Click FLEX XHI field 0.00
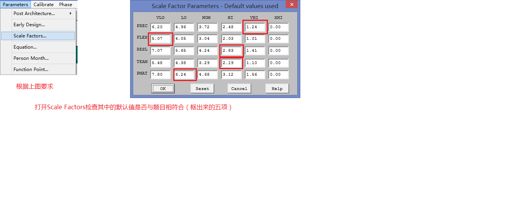Viewport: 525px width, 210px height. pyautogui.click(x=279, y=39)
